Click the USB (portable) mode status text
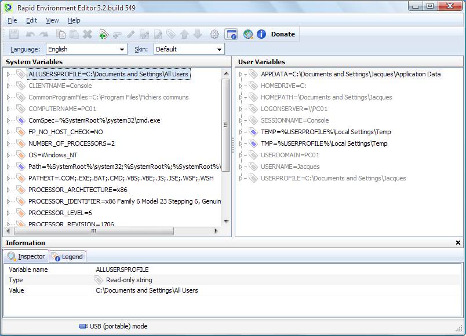The width and height of the screenshot is (466, 336). pyautogui.click(x=119, y=326)
